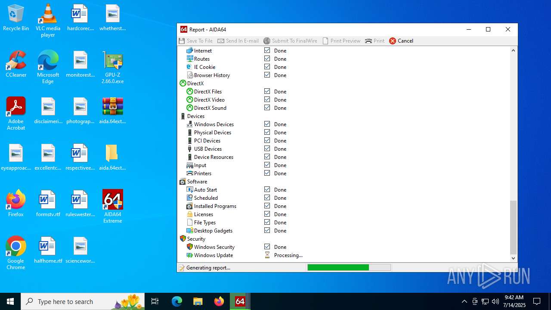Select the Recycle Bin icon
Screen dimensions: 551x310
[16, 18]
